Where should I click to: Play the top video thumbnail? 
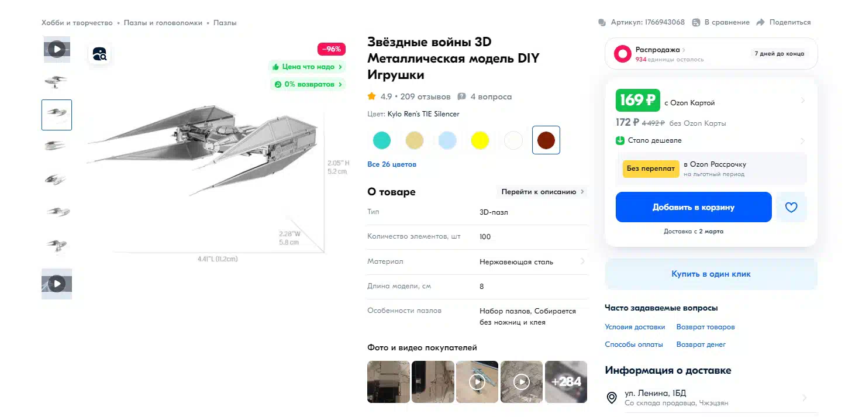(57, 49)
